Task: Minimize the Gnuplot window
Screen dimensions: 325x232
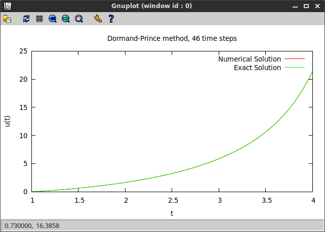Action: point(295,6)
